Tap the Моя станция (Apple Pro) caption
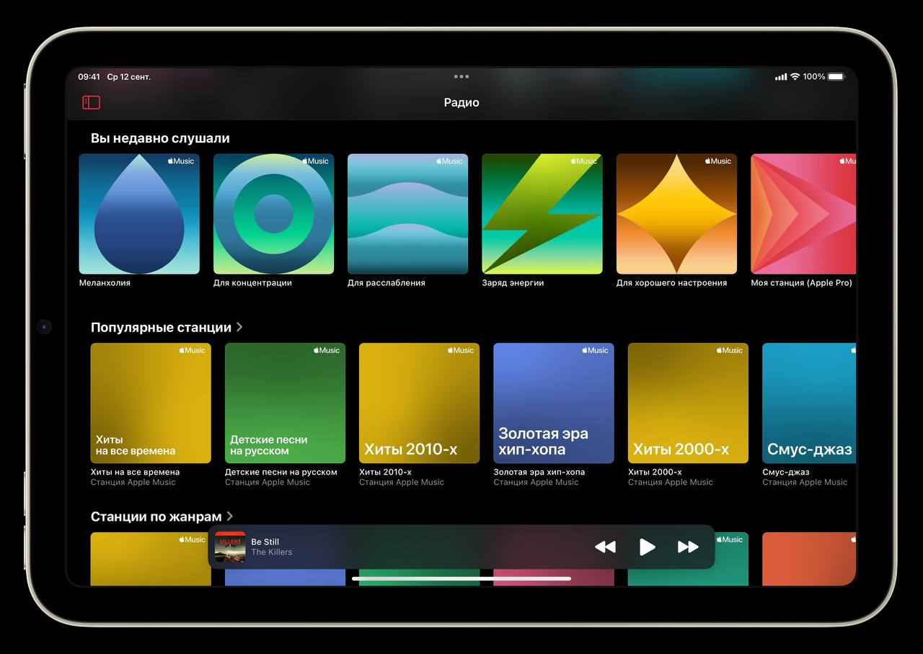 click(801, 283)
